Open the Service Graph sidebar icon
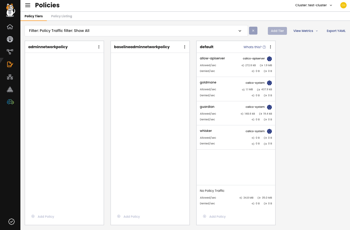 (x=10, y=52)
